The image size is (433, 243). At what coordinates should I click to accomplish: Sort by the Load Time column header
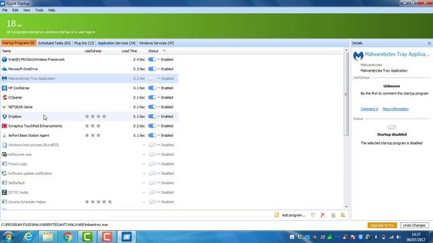coord(129,51)
